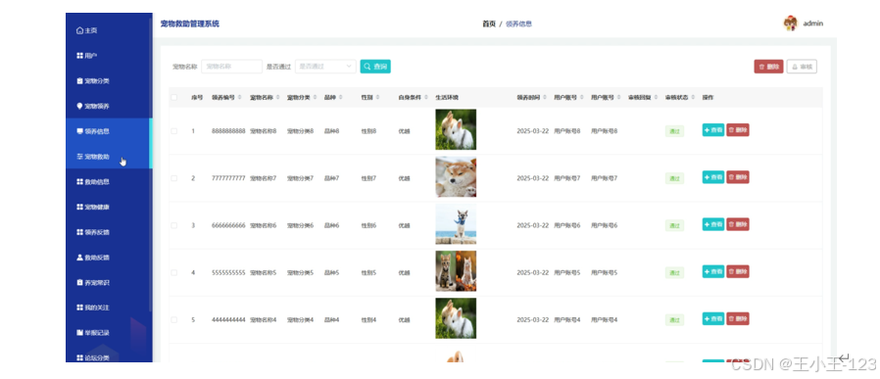View details of row 宠物名称6
This screenshot has height=379, width=880.
point(712,224)
